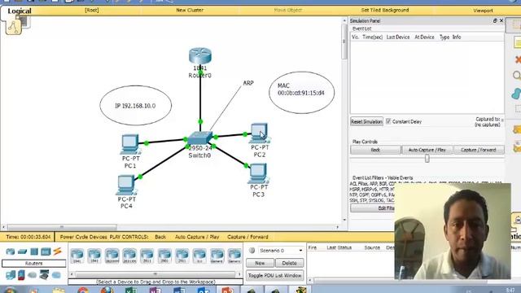This screenshot has height=293, width=521.
Task: Pick the 2911 router model
Action: click(x=182, y=256)
